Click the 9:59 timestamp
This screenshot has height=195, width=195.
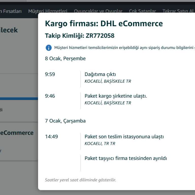click(50, 74)
